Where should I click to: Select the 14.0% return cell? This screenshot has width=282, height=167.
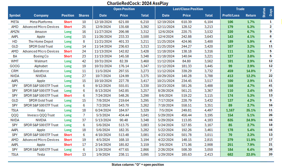[251, 71]
